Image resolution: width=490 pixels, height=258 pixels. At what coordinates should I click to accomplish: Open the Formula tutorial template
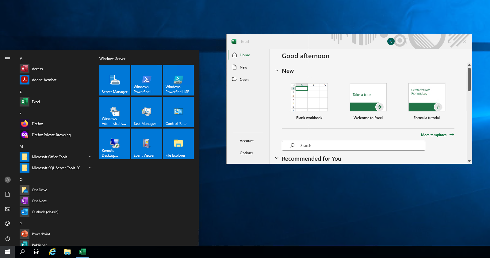[x=427, y=102]
